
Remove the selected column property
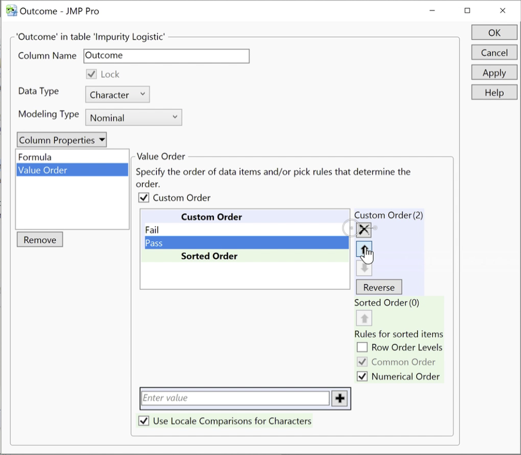[x=40, y=239]
